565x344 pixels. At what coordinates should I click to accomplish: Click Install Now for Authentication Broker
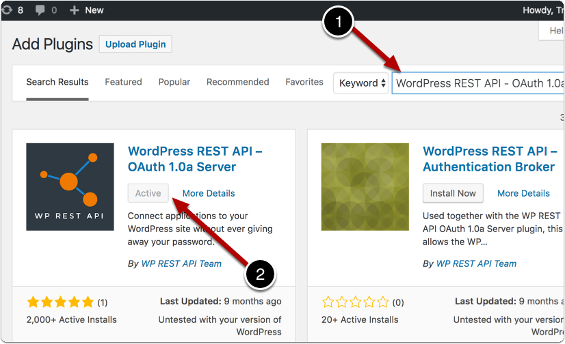[453, 193]
